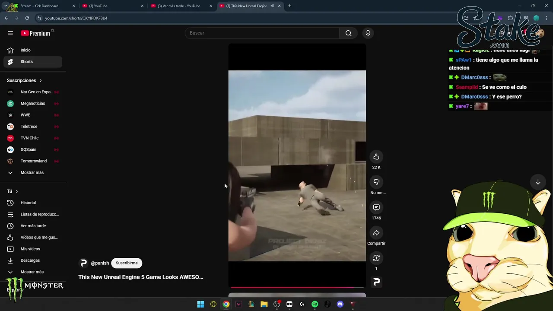Image resolution: width=553 pixels, height=311 pixels.
Task: Open the YouTube hamburger guide menu
Action: (10, 33)
